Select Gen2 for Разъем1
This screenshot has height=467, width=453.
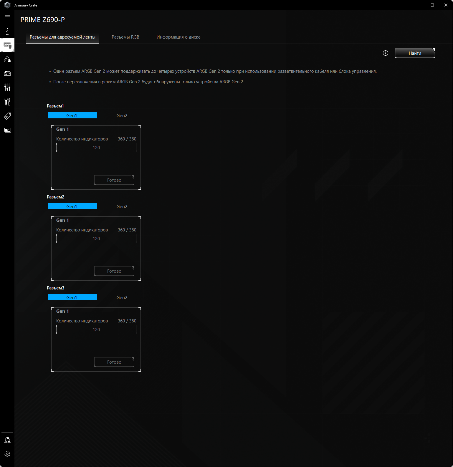(122, 115)
